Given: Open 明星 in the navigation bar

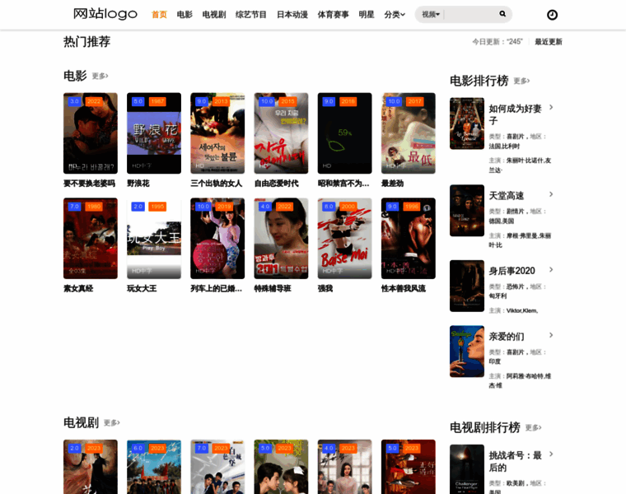Looking at the screenshot, I should point(367,15).
